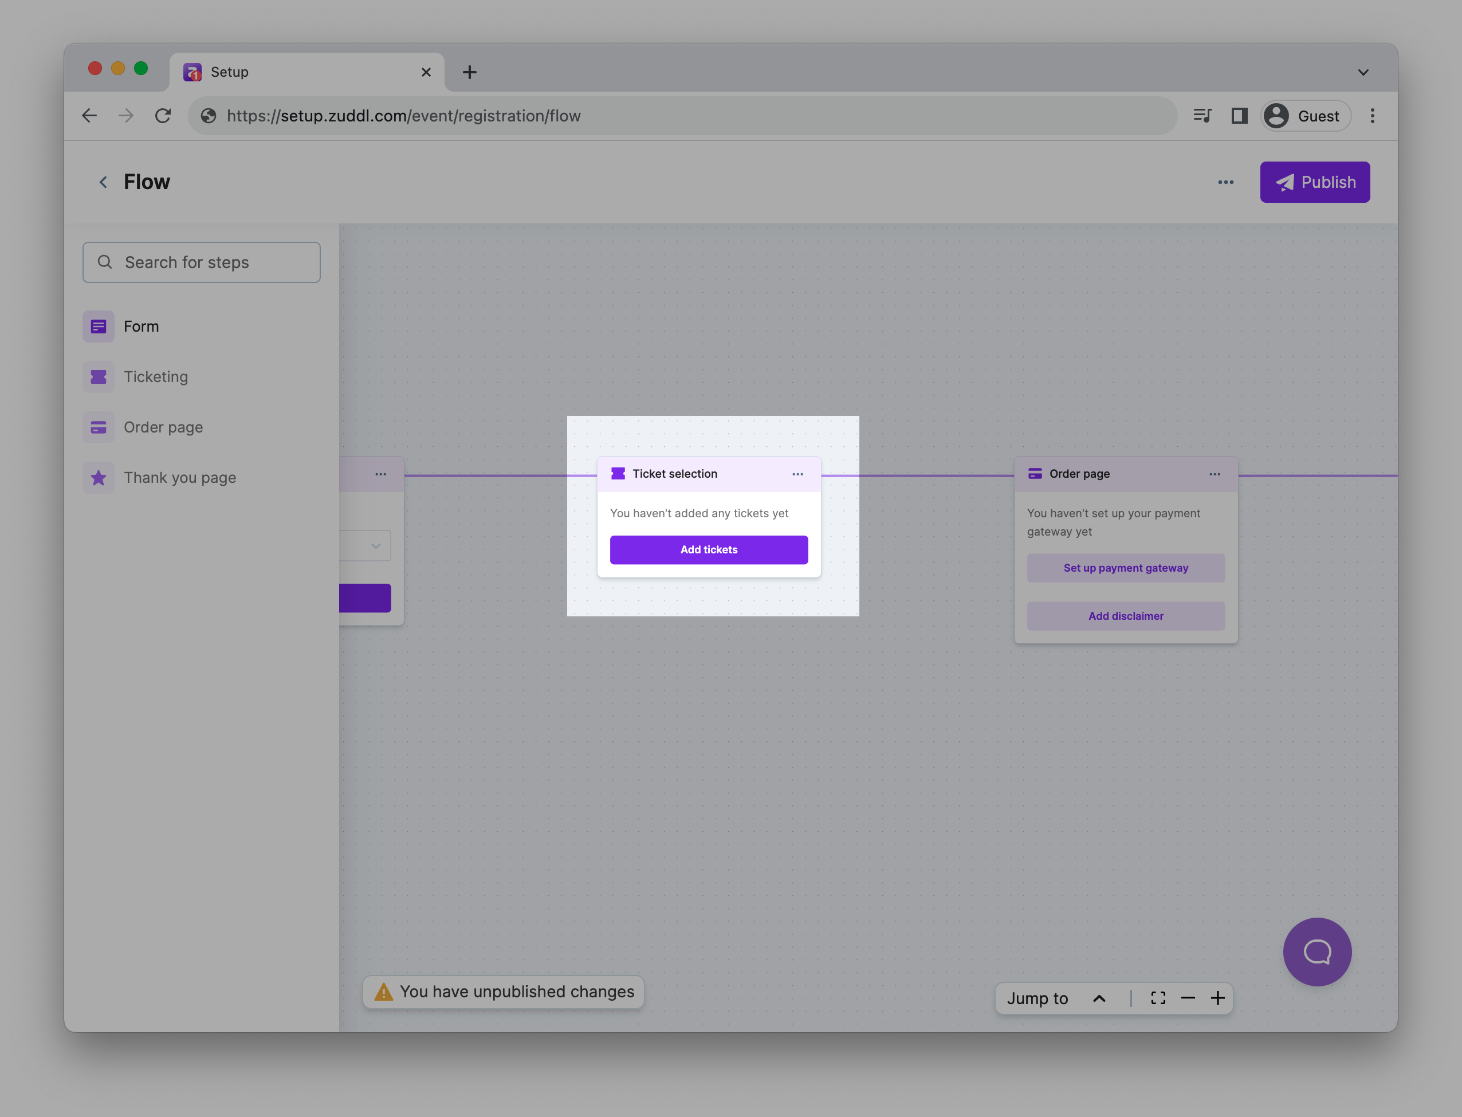Viewport: 1462px width, 1117px height.
Task: Click Set up payment gateway
Action: coord(1125,568)
